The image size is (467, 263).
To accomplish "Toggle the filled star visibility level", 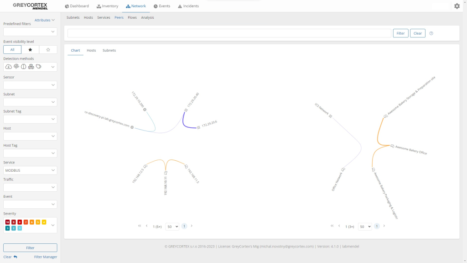I will (30, 50).
